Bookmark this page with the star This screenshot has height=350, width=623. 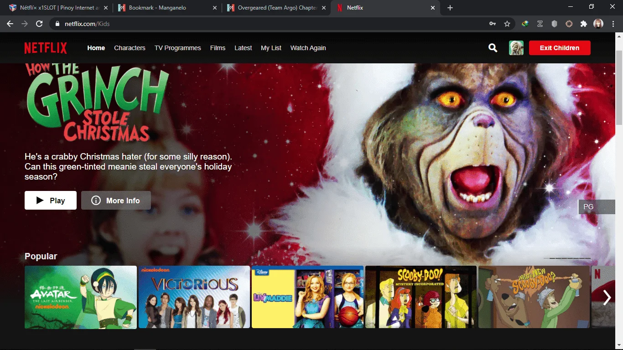(507, 24)
